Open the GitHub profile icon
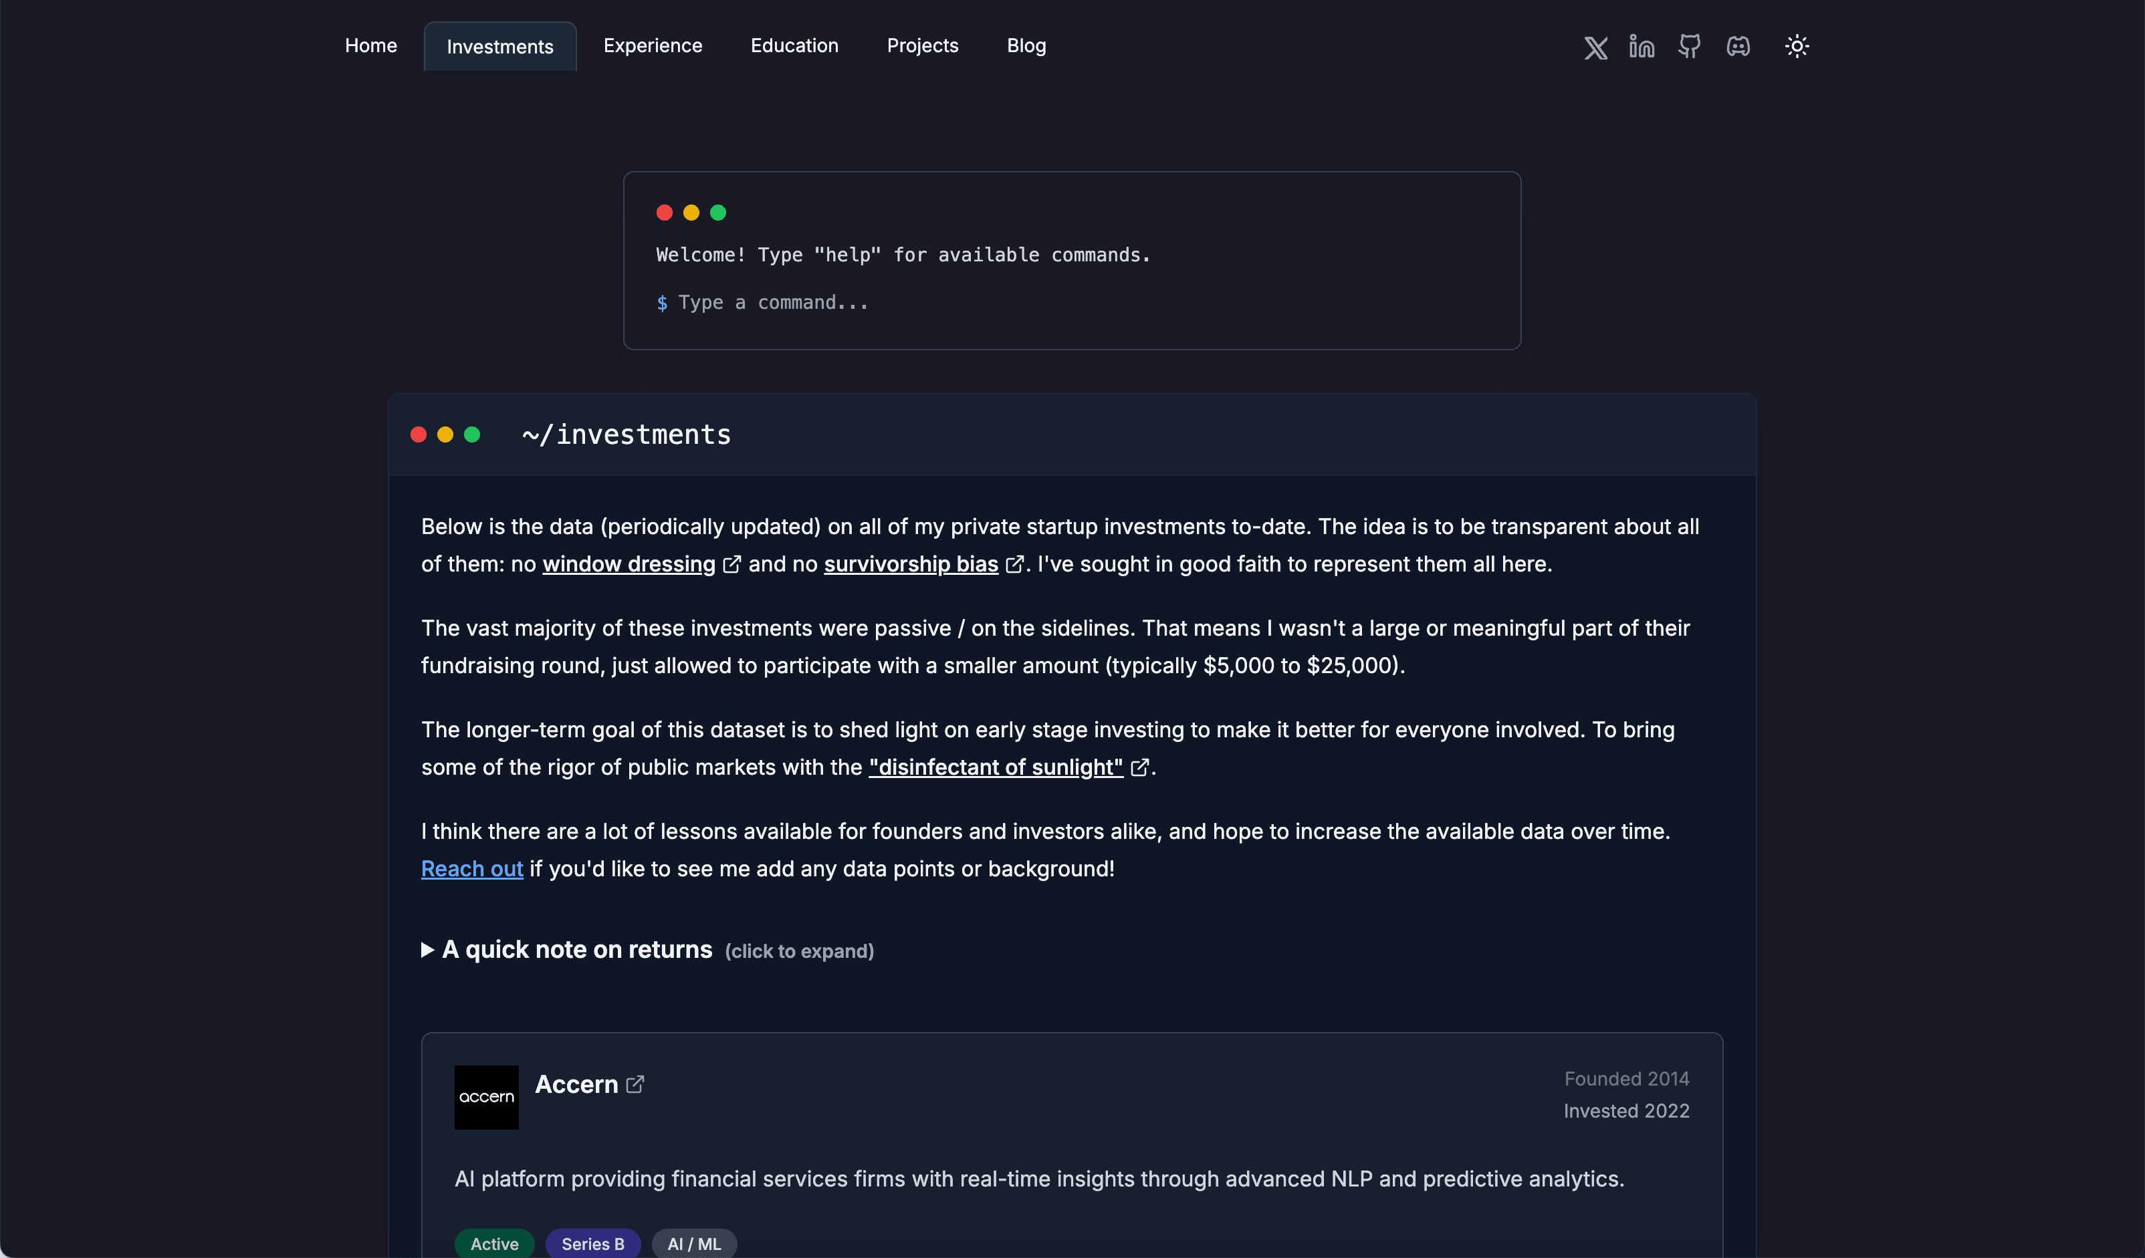 pyautogui.click(x=1690, y=46)
